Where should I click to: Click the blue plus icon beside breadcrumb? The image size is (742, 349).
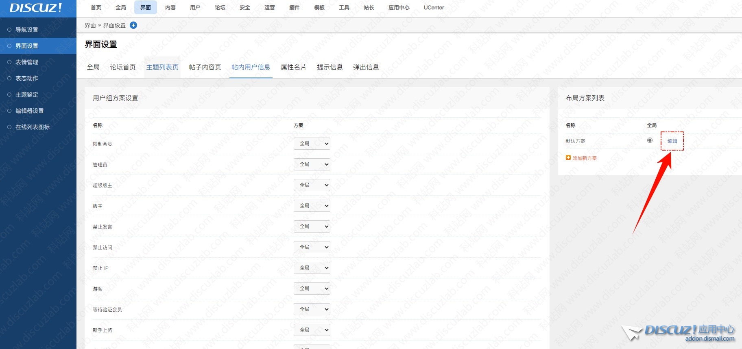[x=133, y=25]
